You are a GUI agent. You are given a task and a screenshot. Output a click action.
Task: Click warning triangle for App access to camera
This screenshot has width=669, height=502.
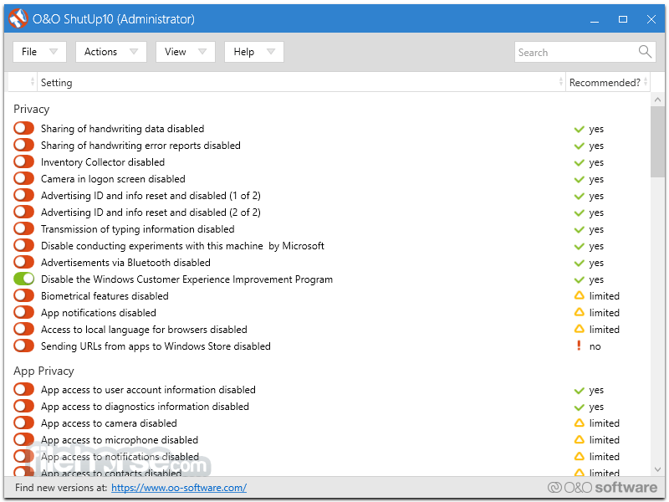(x=579, y=423)
